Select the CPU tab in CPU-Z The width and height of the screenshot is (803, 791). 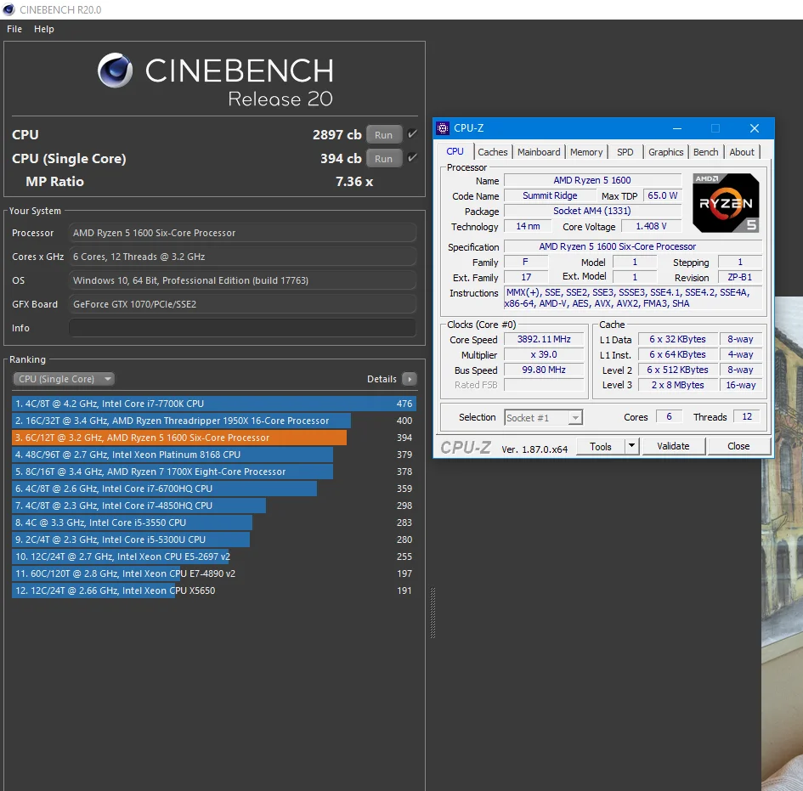click(x=455, y=151)
